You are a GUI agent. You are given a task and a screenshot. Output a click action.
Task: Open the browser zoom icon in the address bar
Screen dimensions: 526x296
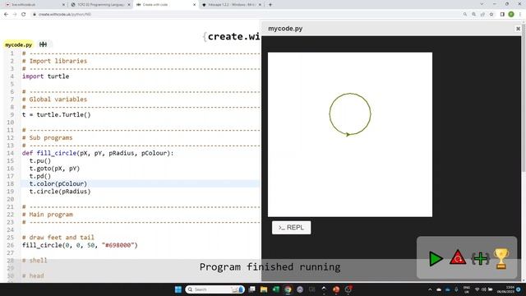coord(473,15)
